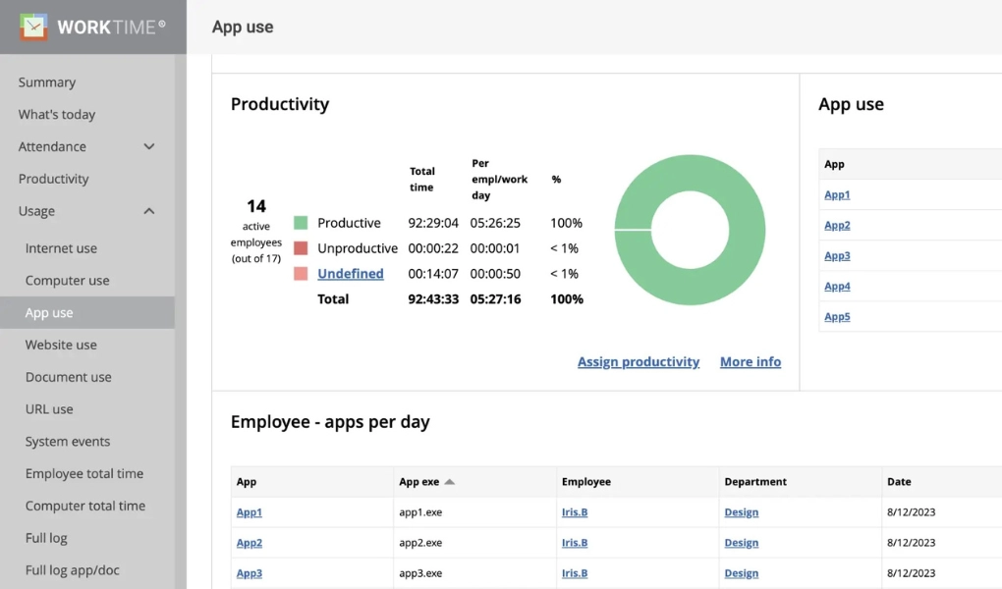Expand the Attendance section chevron
This screenshot has height=589, width=1002.
[149, 147]
